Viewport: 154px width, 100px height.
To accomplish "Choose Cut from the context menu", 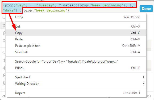I will coord(76,26).
